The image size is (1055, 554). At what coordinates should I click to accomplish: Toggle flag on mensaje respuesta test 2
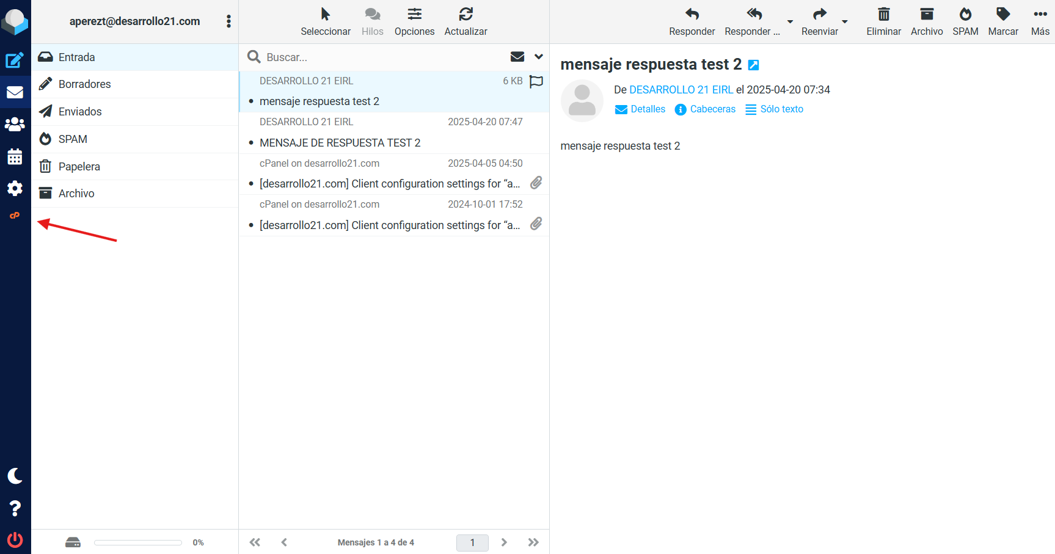pyautogui.click(x=536, y=81)
